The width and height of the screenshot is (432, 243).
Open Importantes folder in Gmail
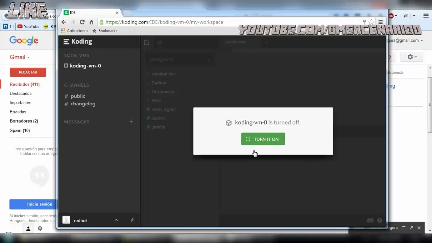click(x=20, y=103)
